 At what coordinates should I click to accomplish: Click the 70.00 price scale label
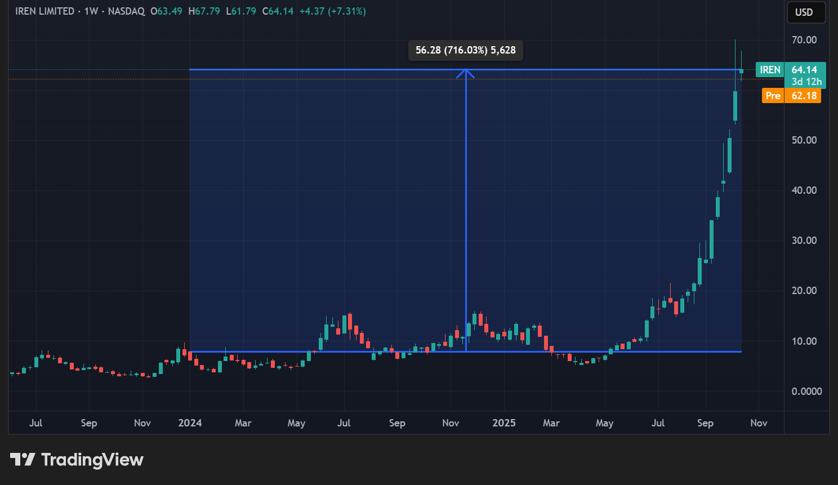coord(804,40)
